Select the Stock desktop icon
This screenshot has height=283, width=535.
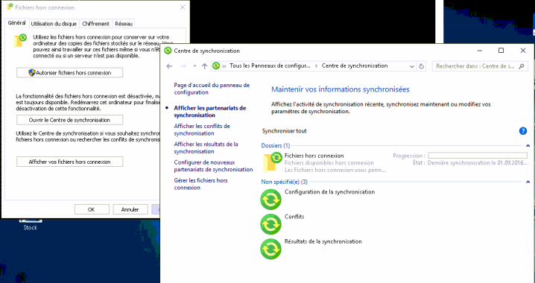(30, 225)
